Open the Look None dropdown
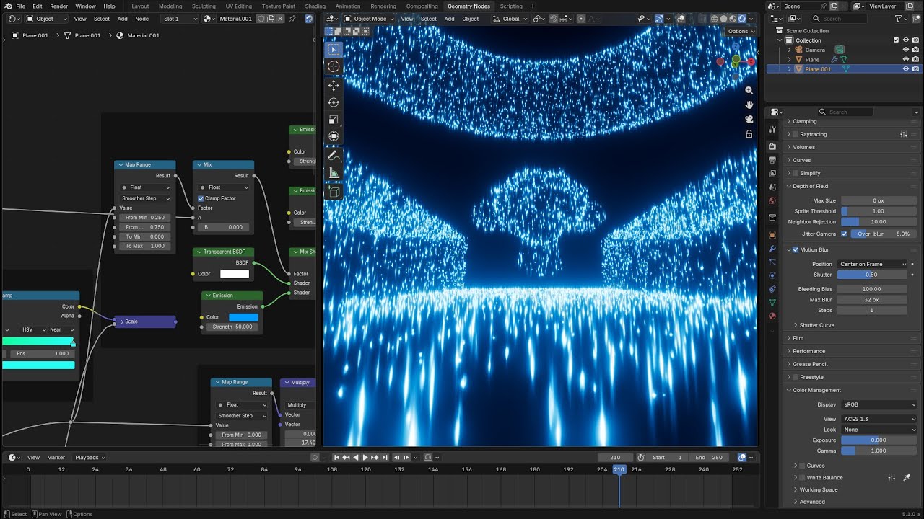924x519 pixels. pyautogui.click(x=877, y=430)
